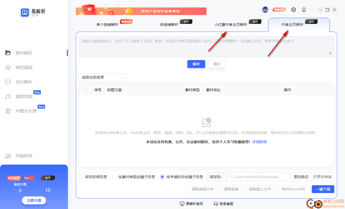Screen dimensions: 345x209
Task: Expand the arrow beside user avatar
Action: pyautogui.click(x=271, y=10)
